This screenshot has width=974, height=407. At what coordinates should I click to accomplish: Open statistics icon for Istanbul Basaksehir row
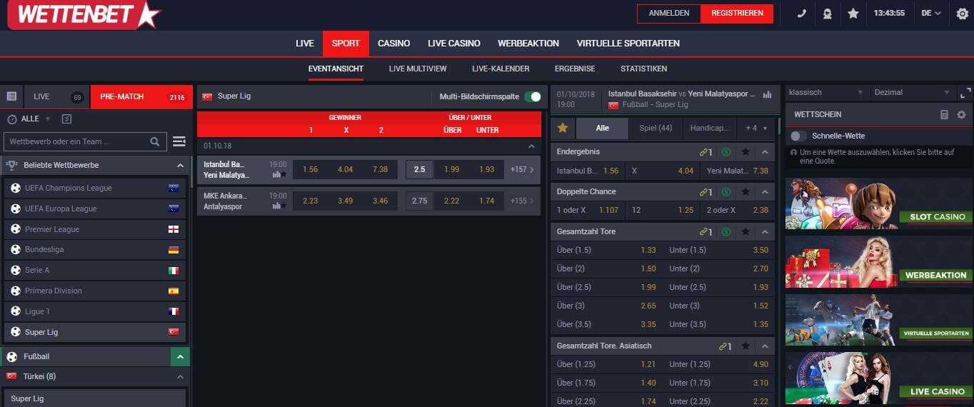276,174
